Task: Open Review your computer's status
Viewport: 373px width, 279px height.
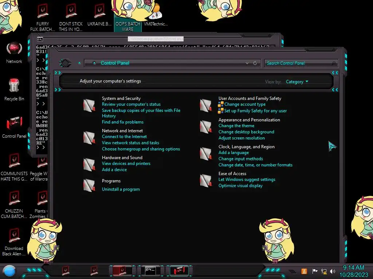Action: pos(131,104)
